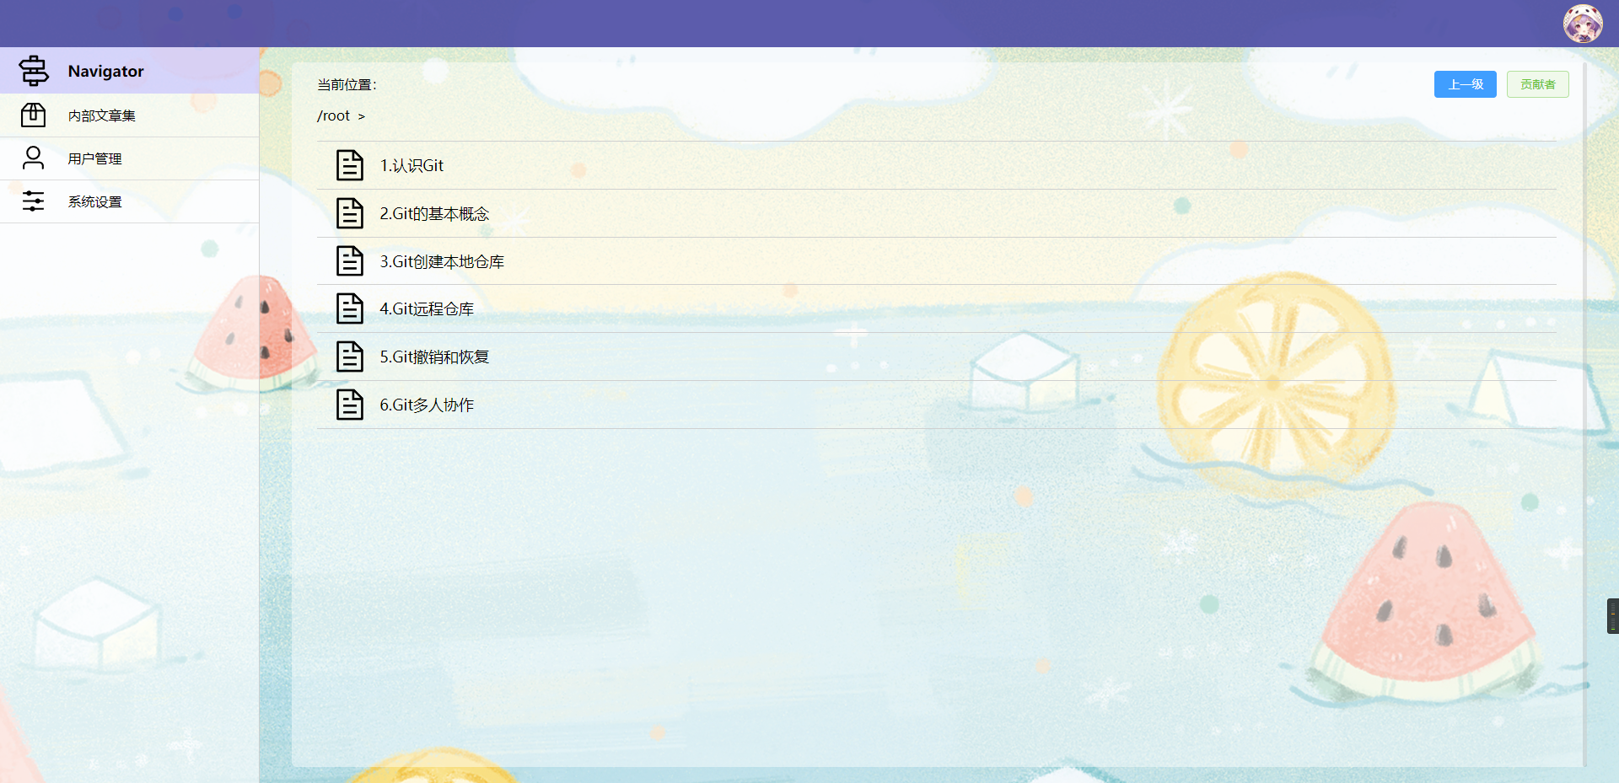Click the 内部文章集 package icon
Screen dimensions: 1619x783
pos(33,115)
